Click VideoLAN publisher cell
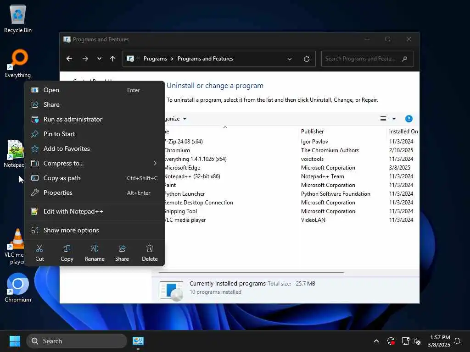The height and width of the screenshot is (352, 470). pyautogui.click(x=313, y=220)
